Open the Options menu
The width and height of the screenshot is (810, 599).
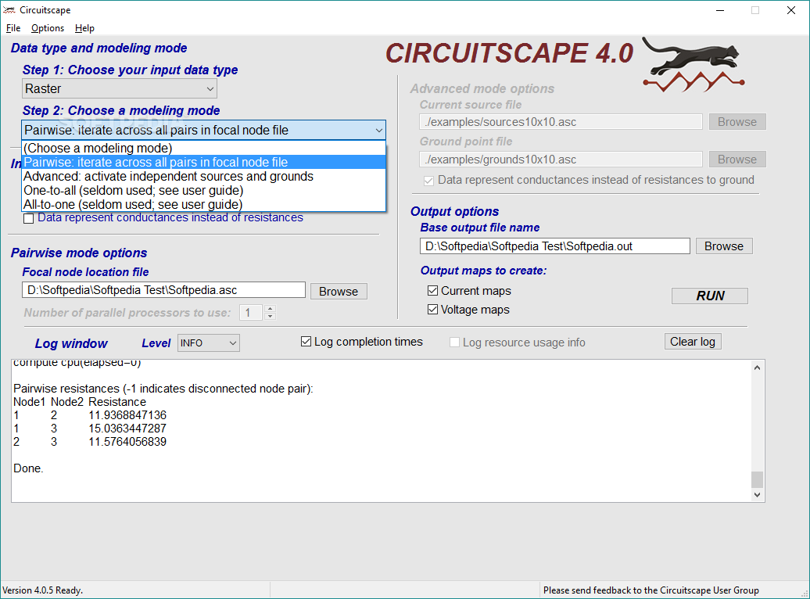click(x=48, y=28)
